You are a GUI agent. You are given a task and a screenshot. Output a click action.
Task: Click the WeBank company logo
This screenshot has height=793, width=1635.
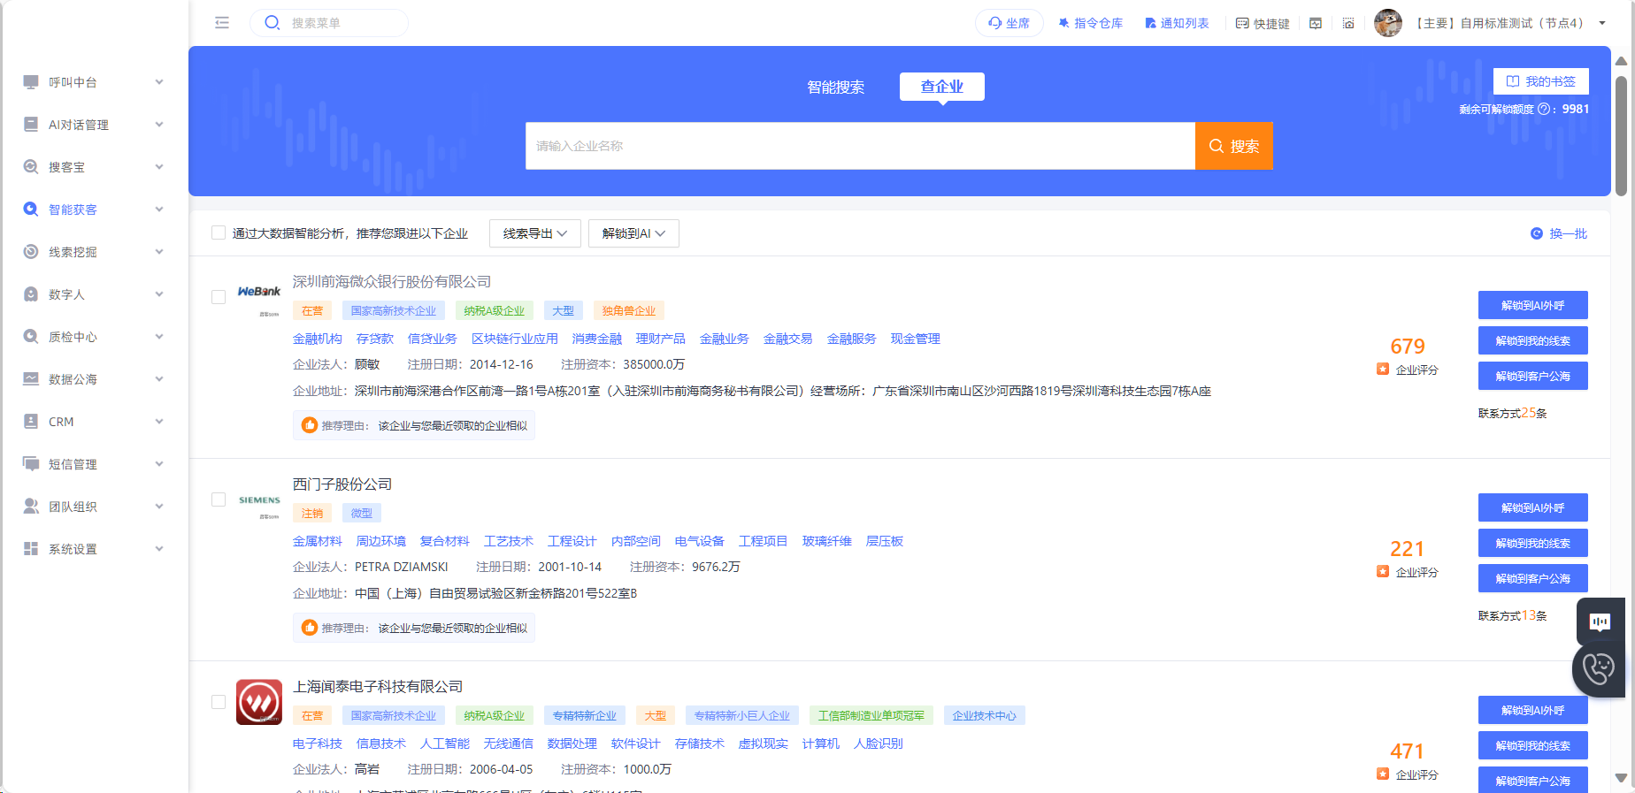259,298
